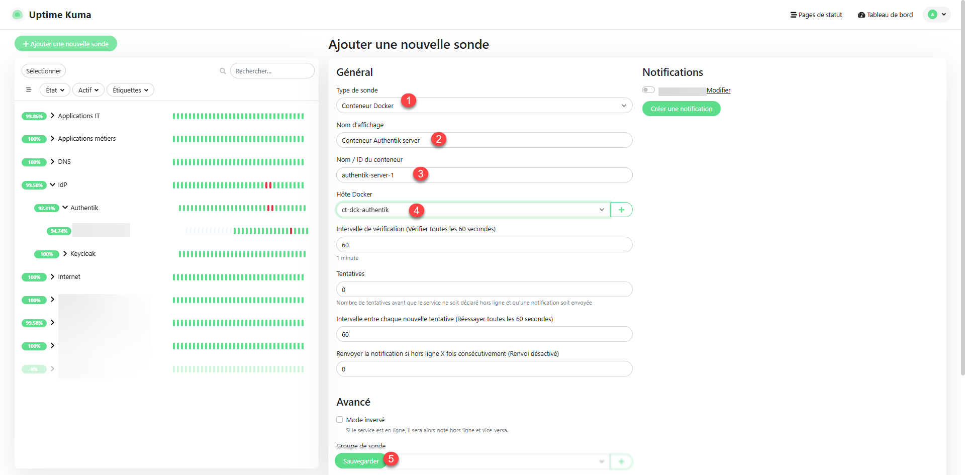Click the search magnifier icon
The image size is (965, 475).
pos(223,71)
